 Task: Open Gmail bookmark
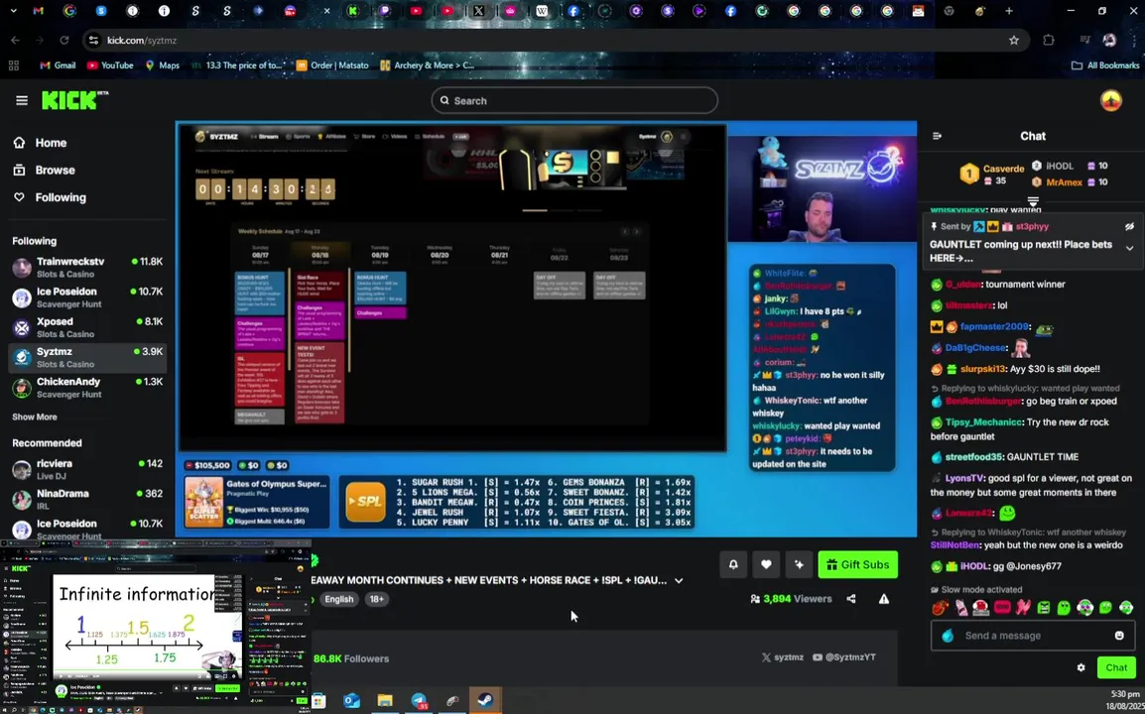click(x=58, y=65)
